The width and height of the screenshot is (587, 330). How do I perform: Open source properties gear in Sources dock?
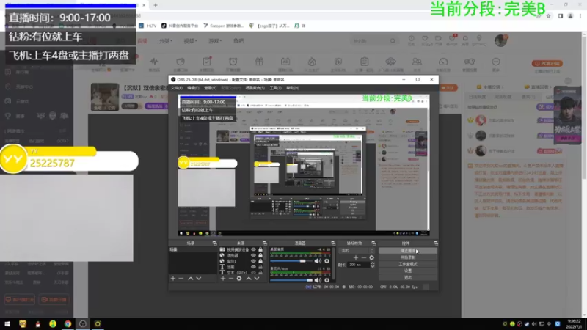point(239,279)
